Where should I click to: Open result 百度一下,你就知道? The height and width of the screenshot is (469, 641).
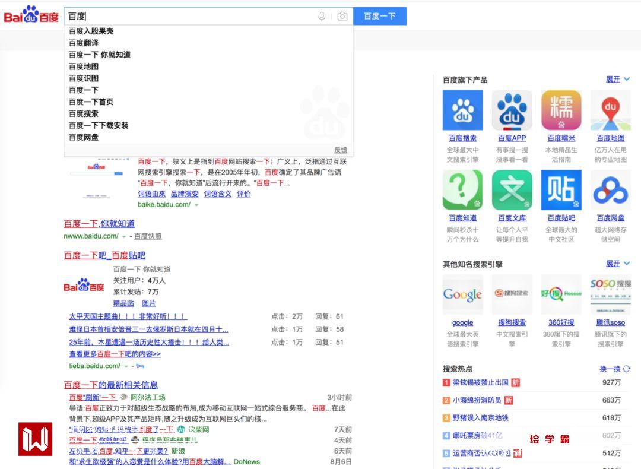[99, 224]
